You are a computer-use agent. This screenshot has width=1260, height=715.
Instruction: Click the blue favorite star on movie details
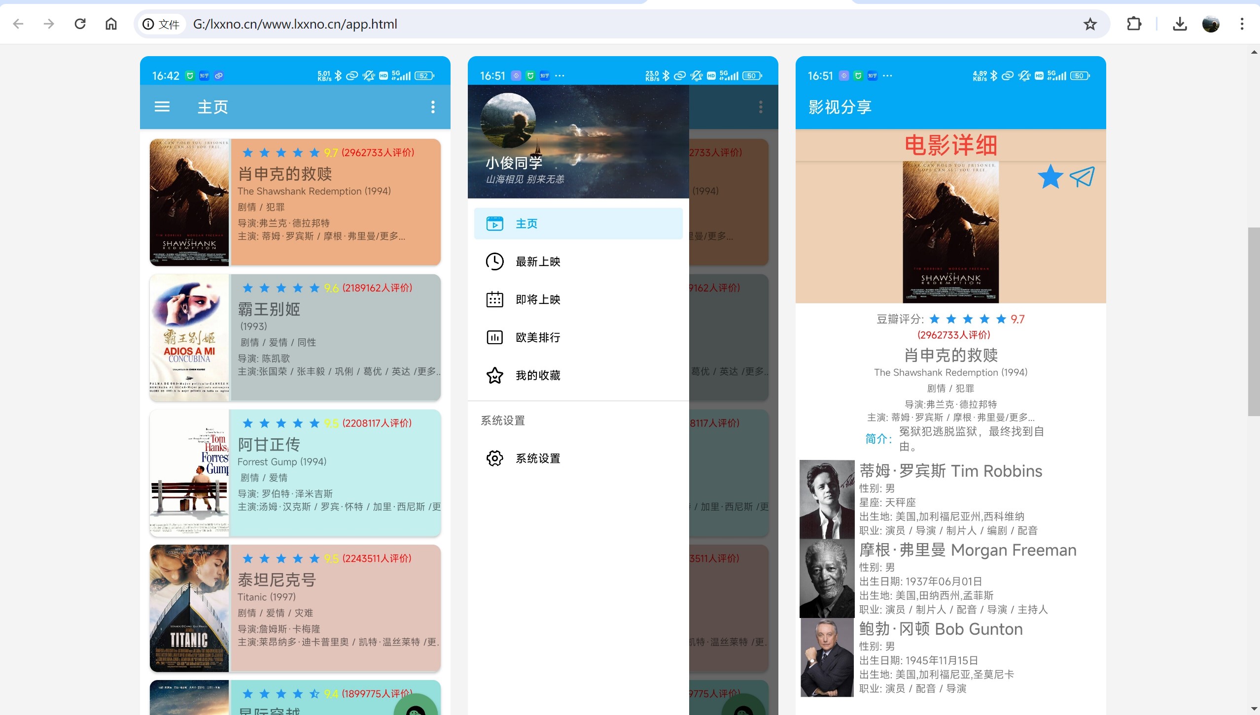[x=1050, y=177]
